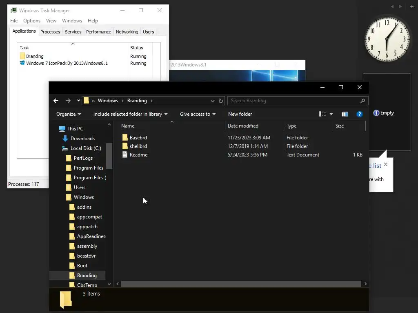The image size is (418, 313).
Task: Select the Readme text document icon
Action: [125, 154]
